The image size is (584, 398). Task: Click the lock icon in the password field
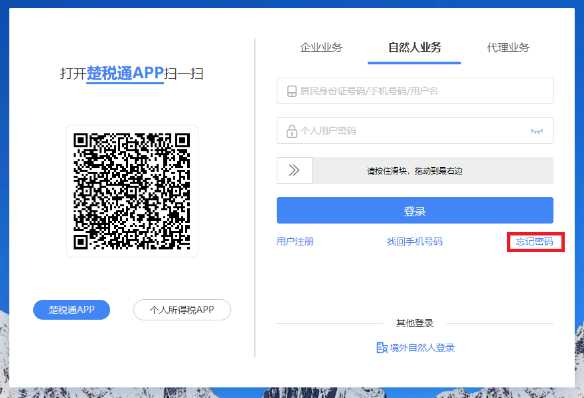[x=291, y=131]
